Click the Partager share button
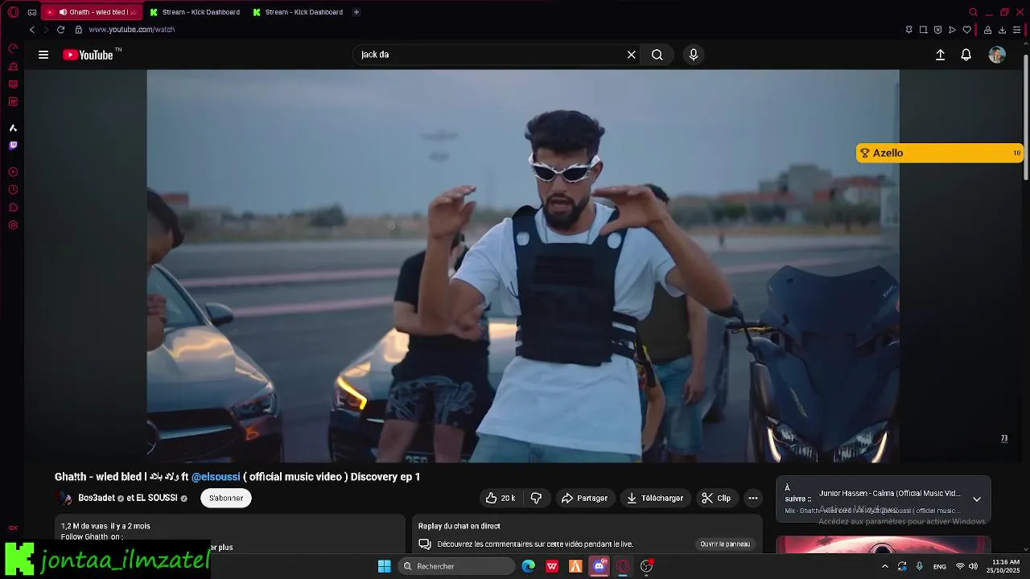The height and width of the screenshot is (579, 1030). (584, 499)
